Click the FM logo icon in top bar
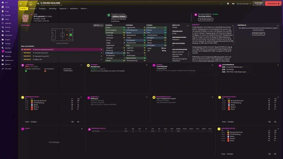The image size is (283, 159). click(x=233, y=3)
